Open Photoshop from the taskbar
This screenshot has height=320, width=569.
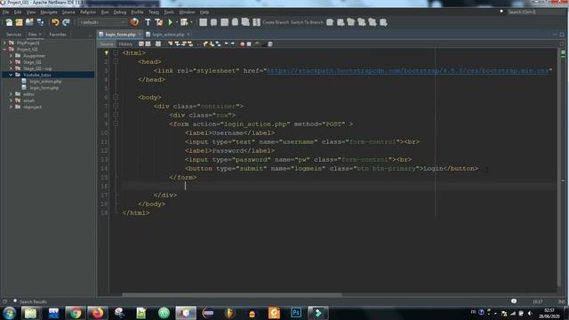(296, 313)
